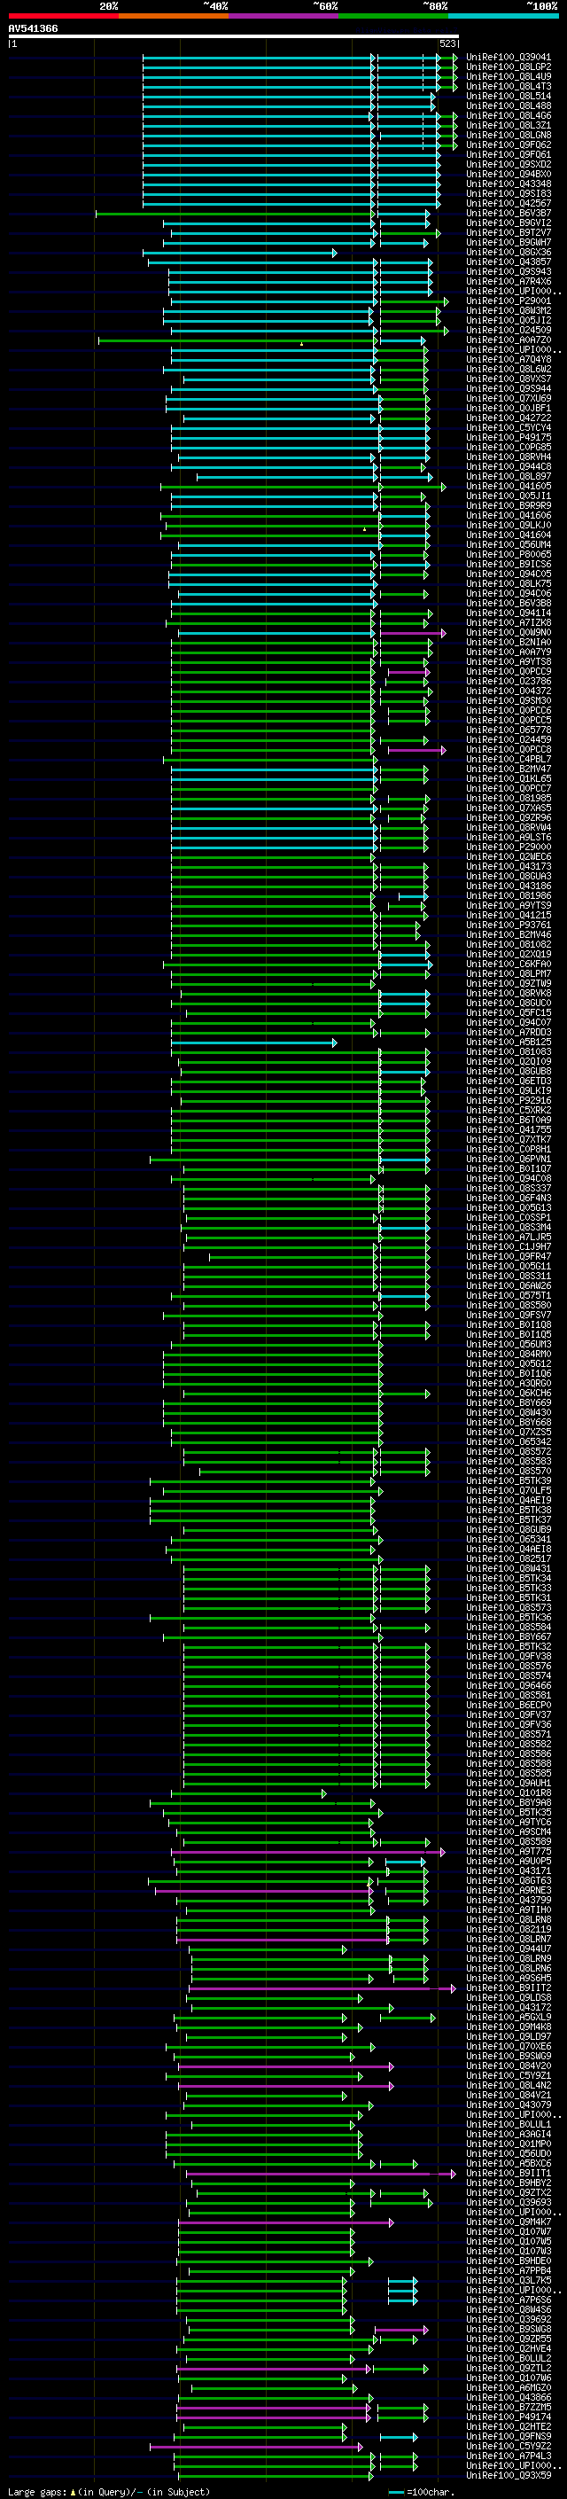Click hit label UniRef100_Q94BX0

point(509,175)
